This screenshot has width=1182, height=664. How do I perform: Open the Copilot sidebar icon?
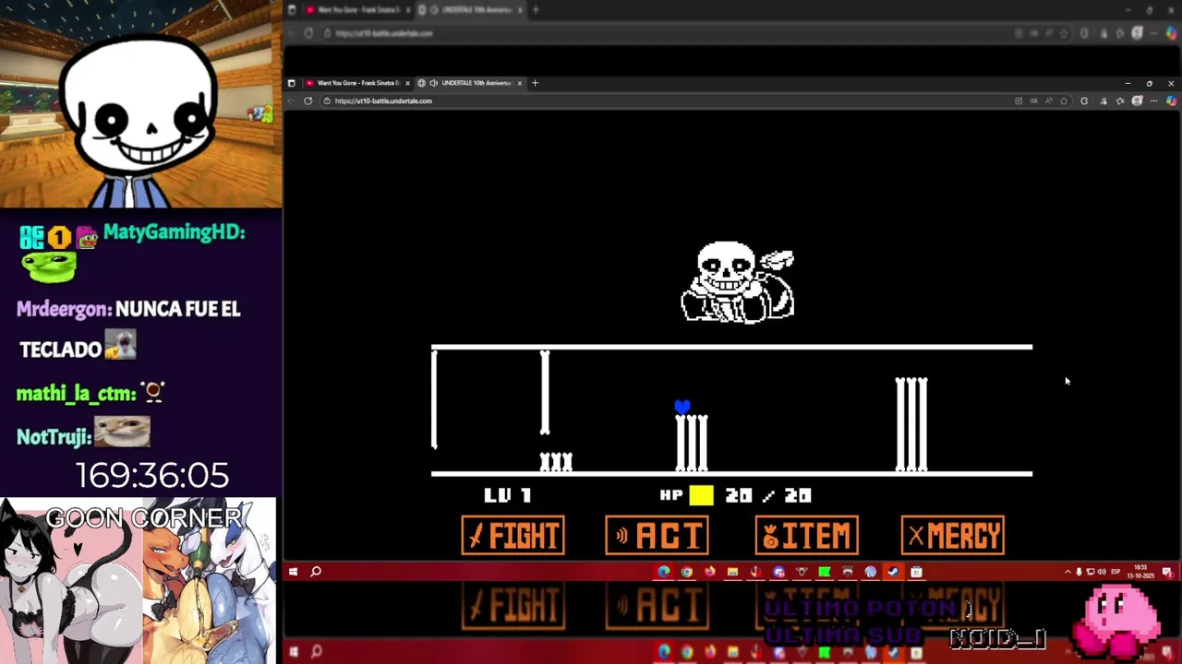tap(1171, 101)
